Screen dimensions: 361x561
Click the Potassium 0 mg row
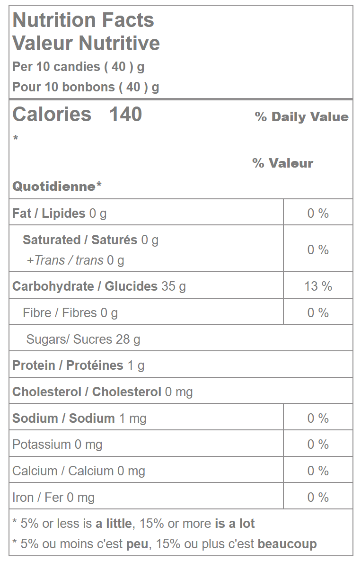coord(57,445)
